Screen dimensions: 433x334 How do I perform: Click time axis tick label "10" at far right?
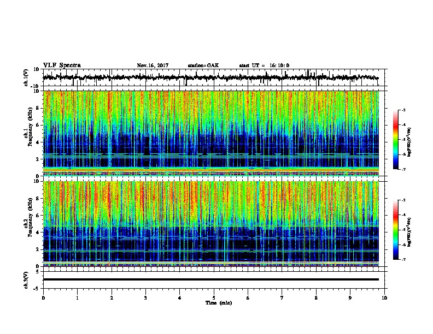(384, 298)
